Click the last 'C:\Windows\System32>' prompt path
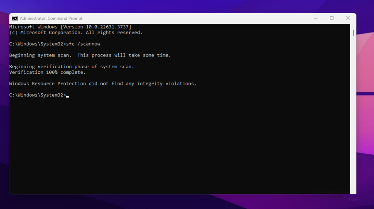The width and height of the screenshot is (374, 209). tap(37, 95)
